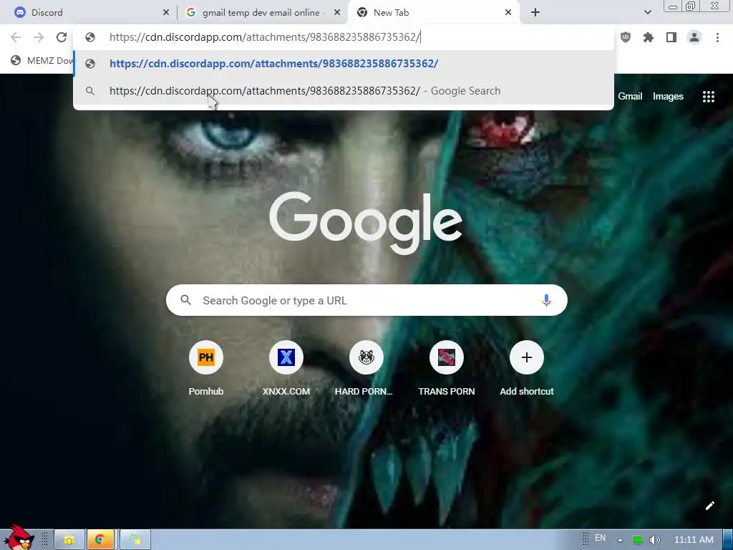Close the New Tab tab

coord(508,13)
